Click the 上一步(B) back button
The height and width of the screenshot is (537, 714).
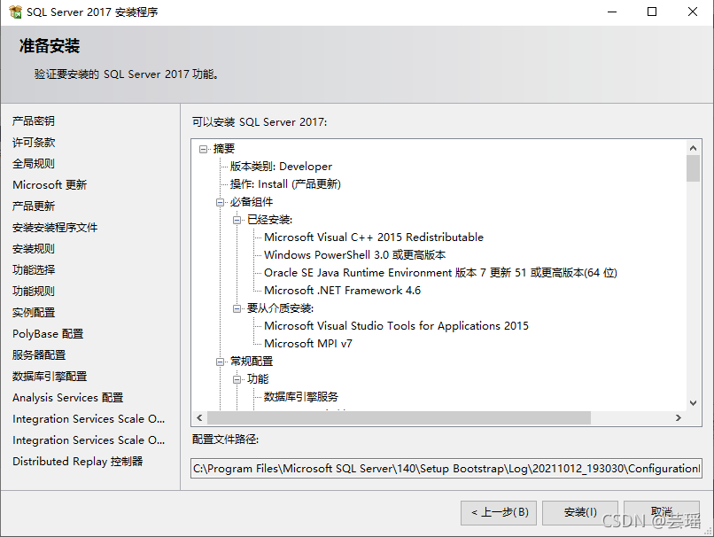499,513
